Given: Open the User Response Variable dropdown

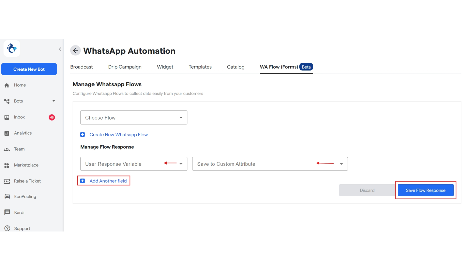Looking at the screenshot, I should 181,164.
